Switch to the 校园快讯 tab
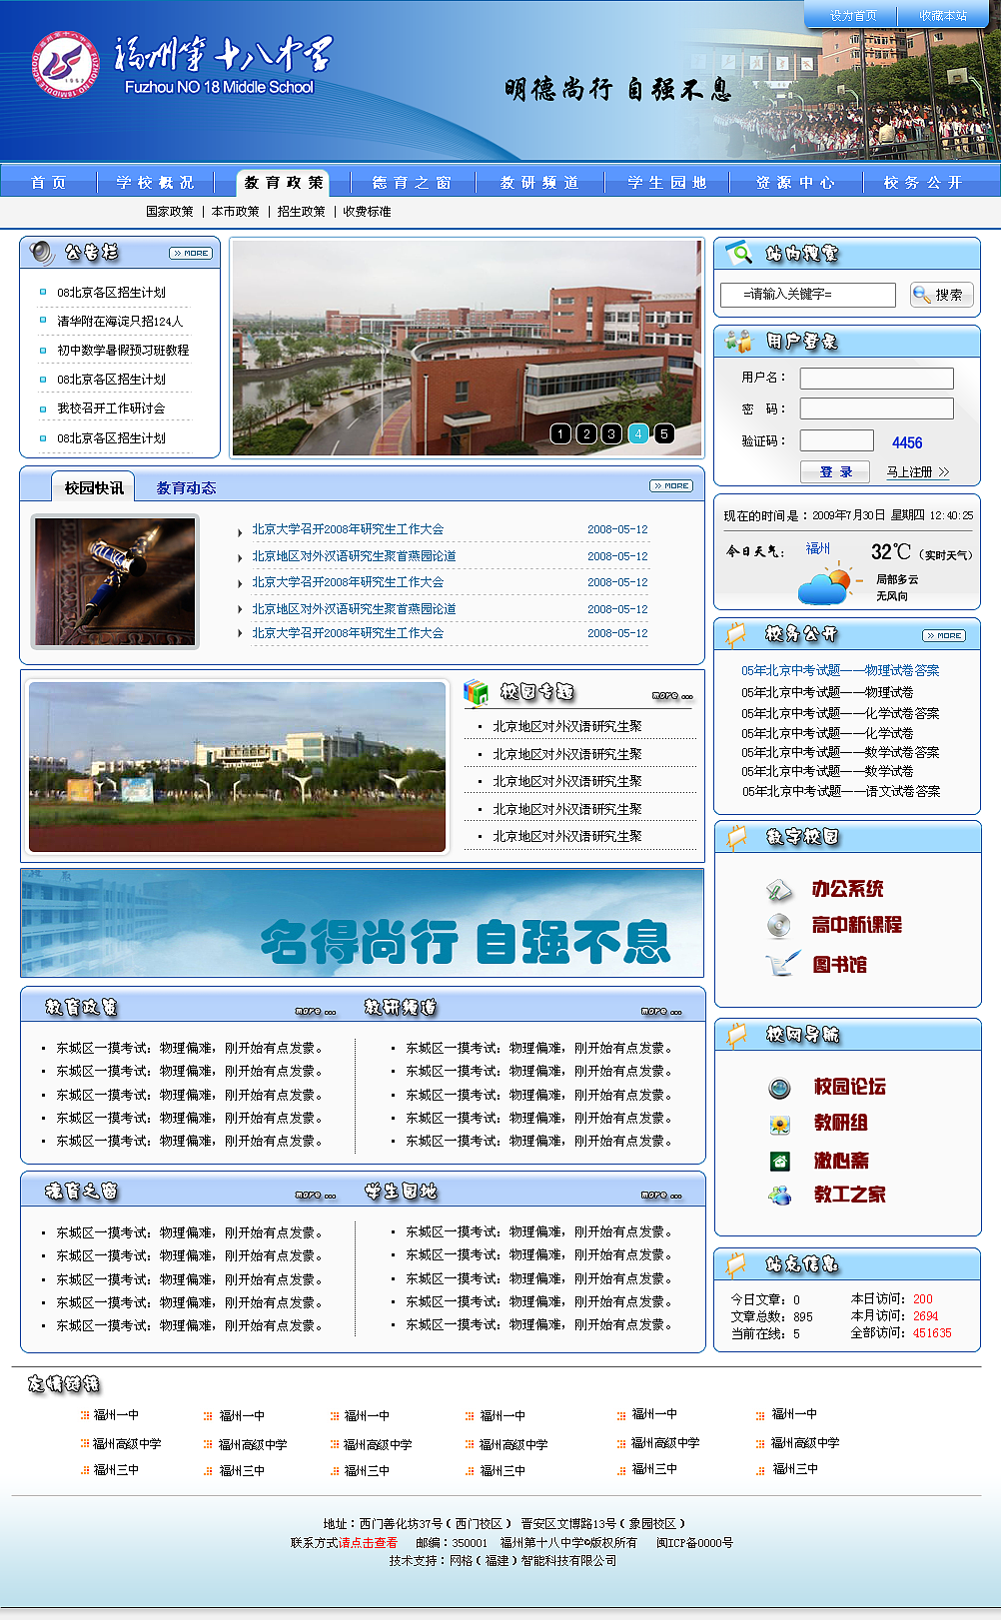Image resolution: width=1001 pixels, height=1620 pixels. [x=94, y=487]
